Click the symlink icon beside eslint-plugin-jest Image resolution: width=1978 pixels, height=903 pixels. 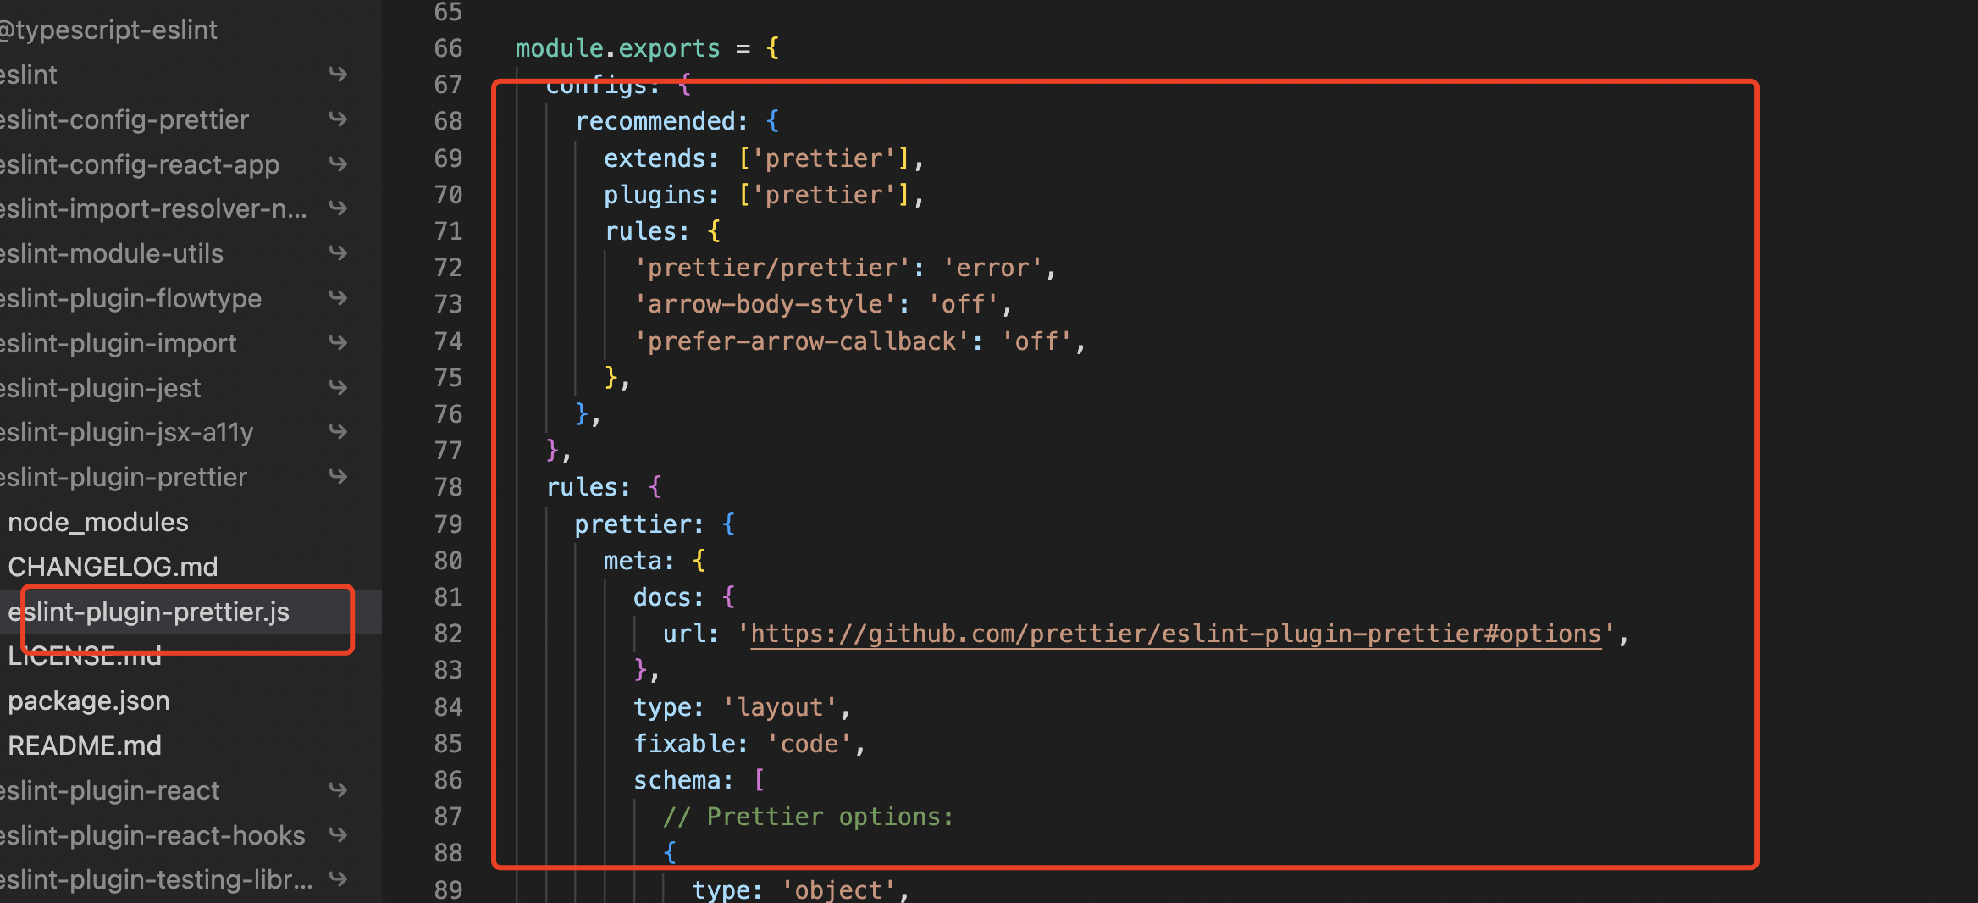click(x=338, y=387)
